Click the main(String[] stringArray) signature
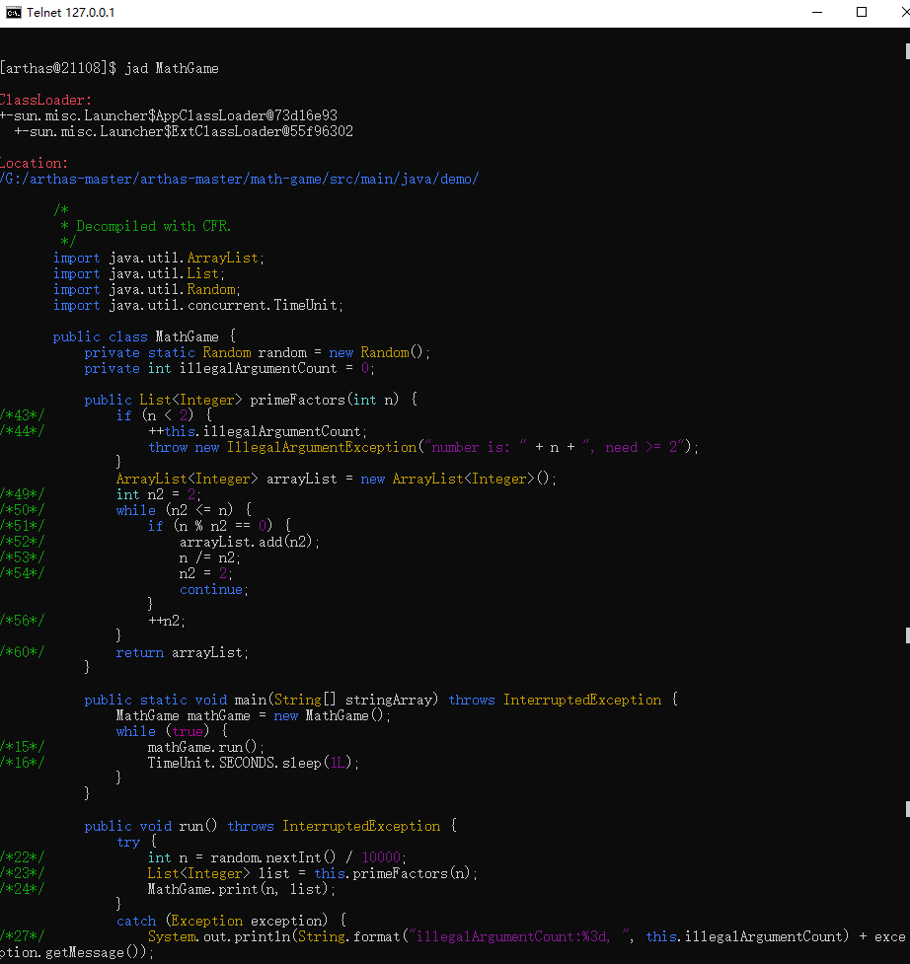910x964 pixels. pos(381,701)
